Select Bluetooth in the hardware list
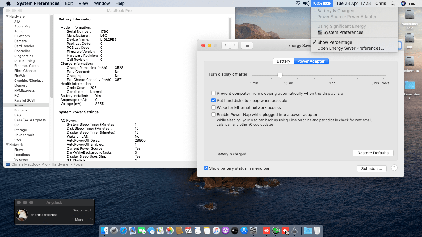The height and width of the screenshot is (237, 422). (22, 36)
